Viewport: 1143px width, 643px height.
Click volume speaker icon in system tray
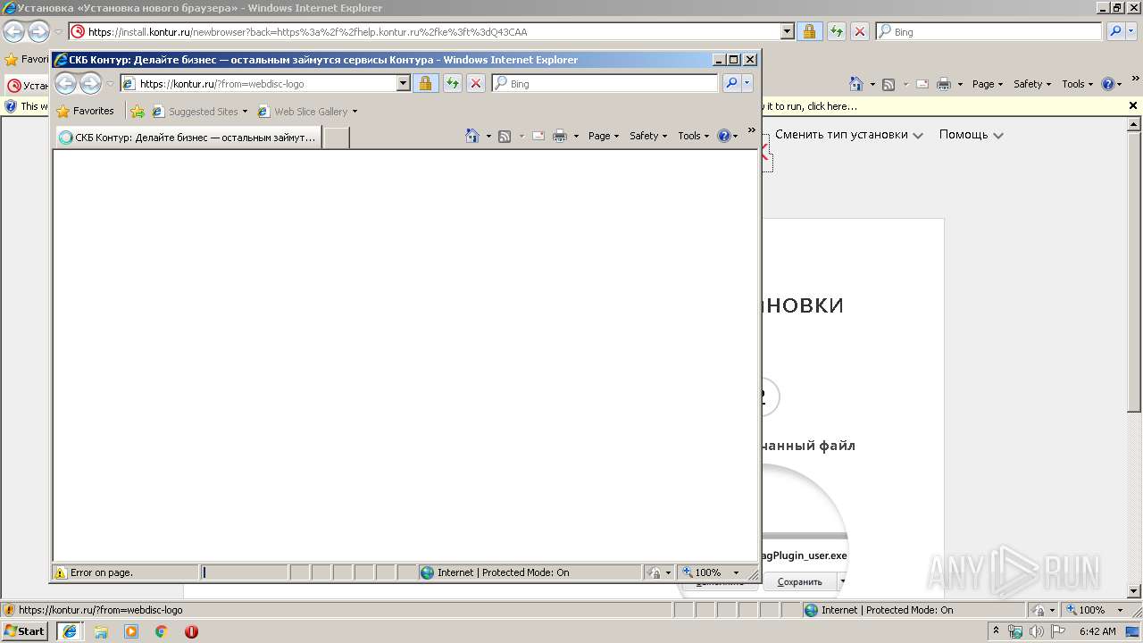point(1037,631)
